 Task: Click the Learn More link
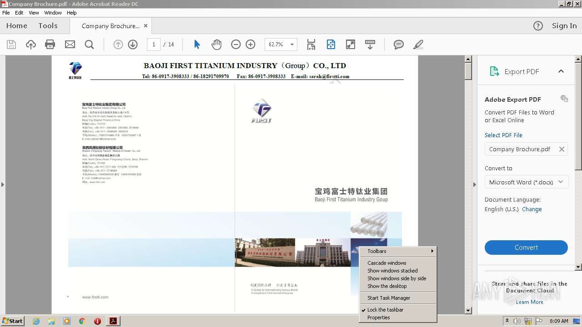(530, 302)
